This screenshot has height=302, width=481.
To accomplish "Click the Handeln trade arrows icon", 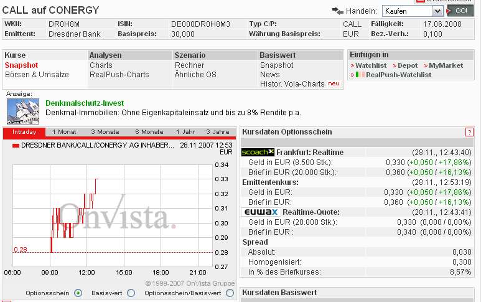I will click(x=338, y=11).
